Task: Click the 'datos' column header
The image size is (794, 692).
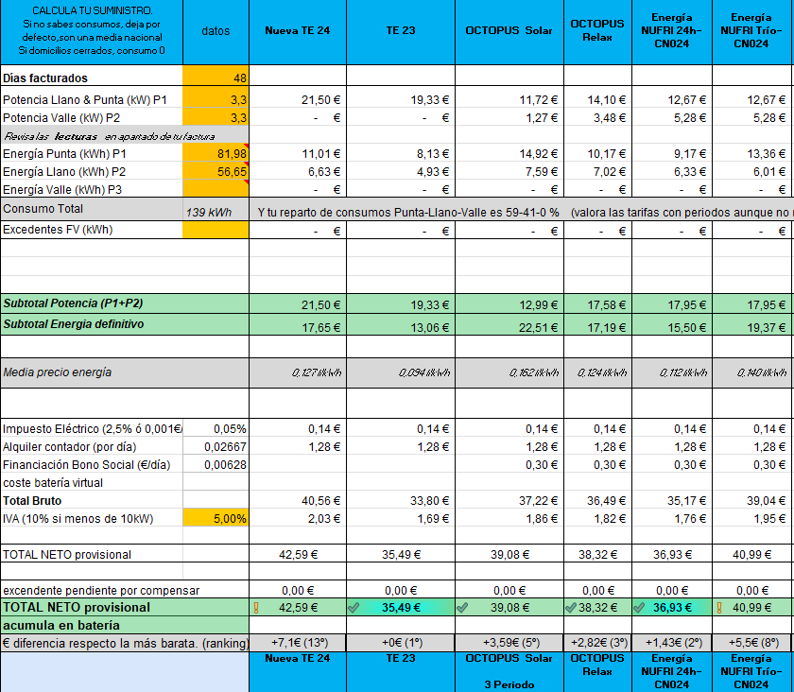Action: coord(216,32)
